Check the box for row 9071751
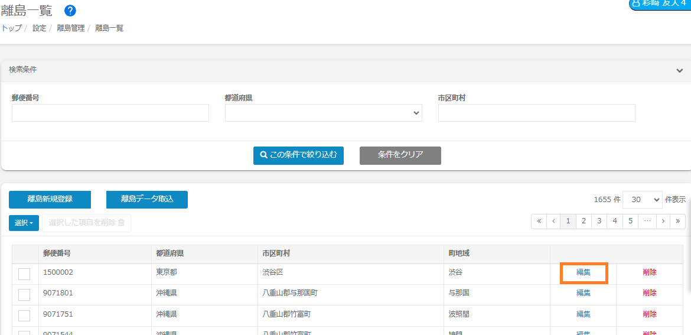This screenshot has width=691, height=335. (x=24, y=316)
